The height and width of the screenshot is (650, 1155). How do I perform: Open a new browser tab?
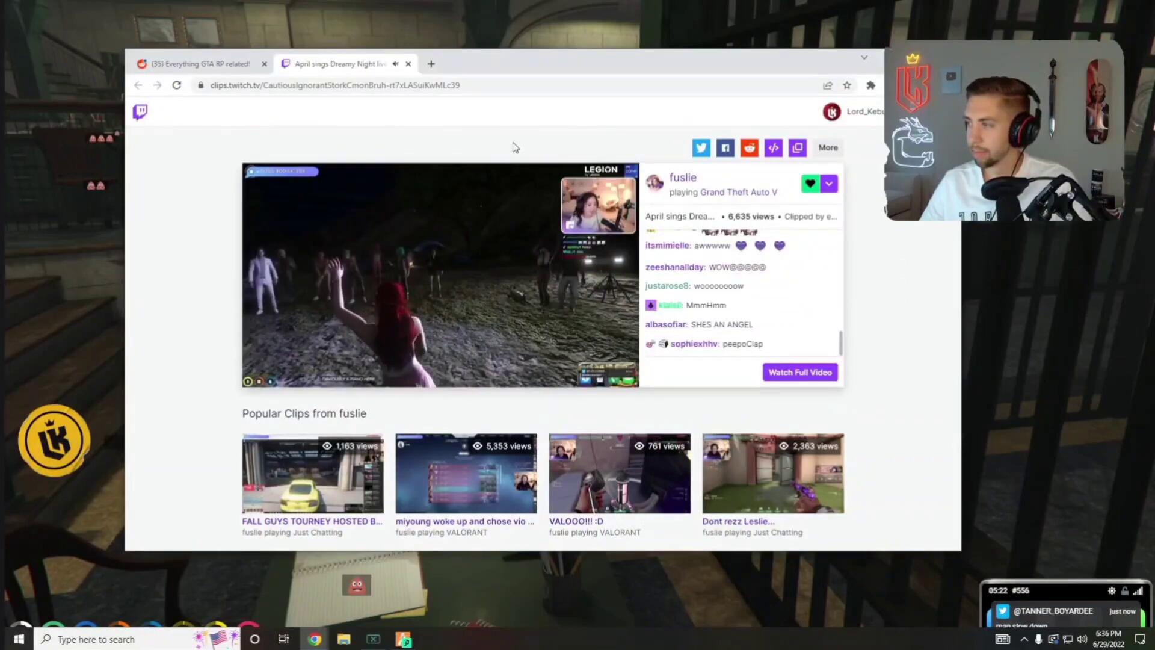pos(431,64)
